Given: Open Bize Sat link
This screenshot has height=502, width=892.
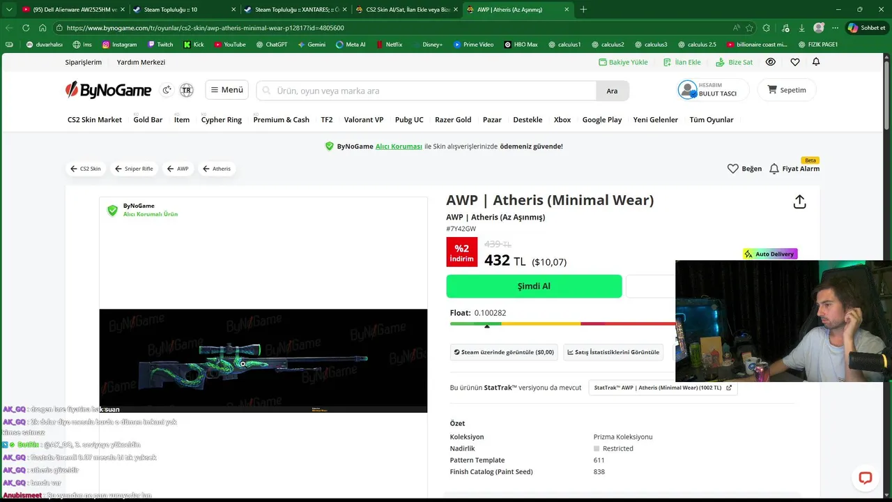Looking at the screenshot, I should point(734,62).
